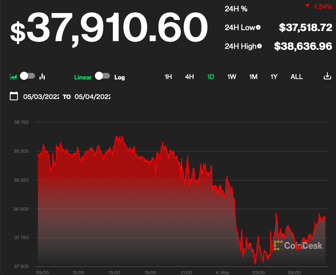The image size is (336, 275).
Task: Show the ALL time range
Action: (x=296, y=77)
